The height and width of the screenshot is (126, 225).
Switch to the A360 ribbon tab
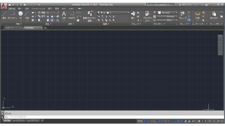[71, 9]
